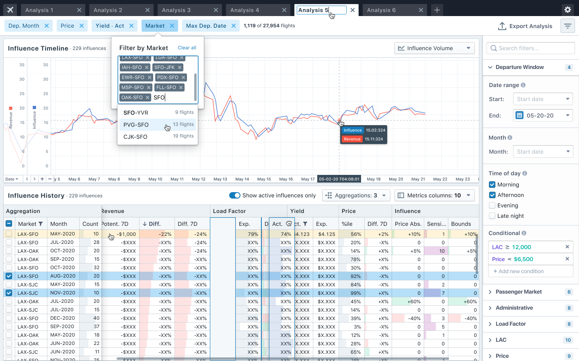Open the Influence Volume dropdown
This screenshot has height=361, width=579.
pos(435,48)
